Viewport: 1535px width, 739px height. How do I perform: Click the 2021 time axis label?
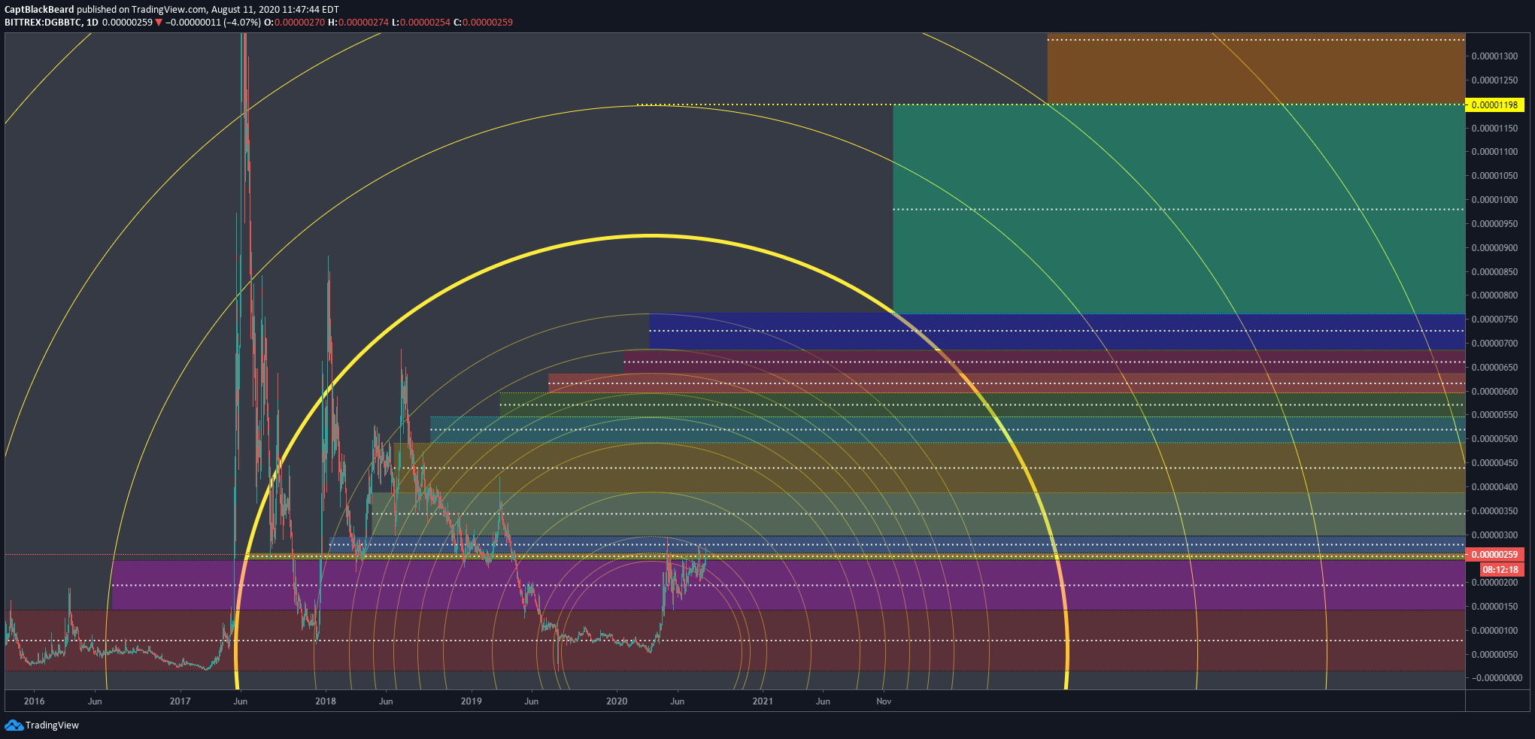(763, 701)
